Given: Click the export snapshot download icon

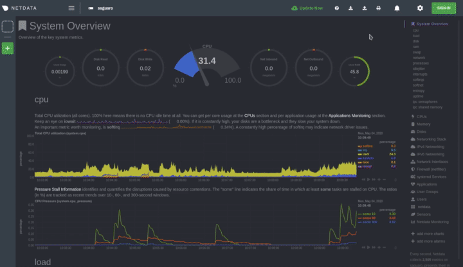Looking at the screenshot, I should [350, 8].
